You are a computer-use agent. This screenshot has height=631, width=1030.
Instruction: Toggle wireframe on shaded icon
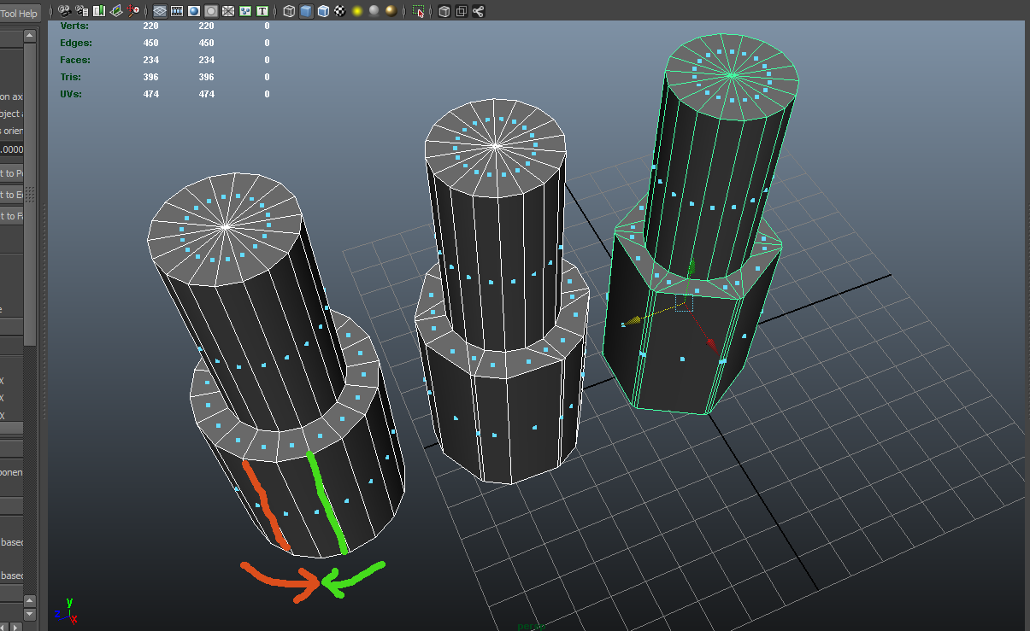click(323, 12)
